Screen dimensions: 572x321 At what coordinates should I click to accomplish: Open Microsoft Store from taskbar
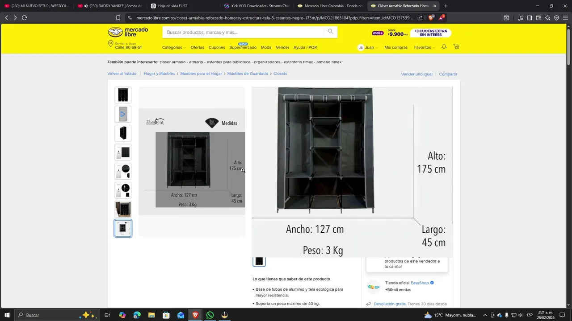[x=166, y=315]
